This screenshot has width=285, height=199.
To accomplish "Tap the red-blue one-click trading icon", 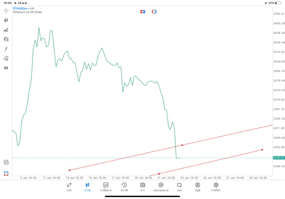I will [x=142, y=11].
